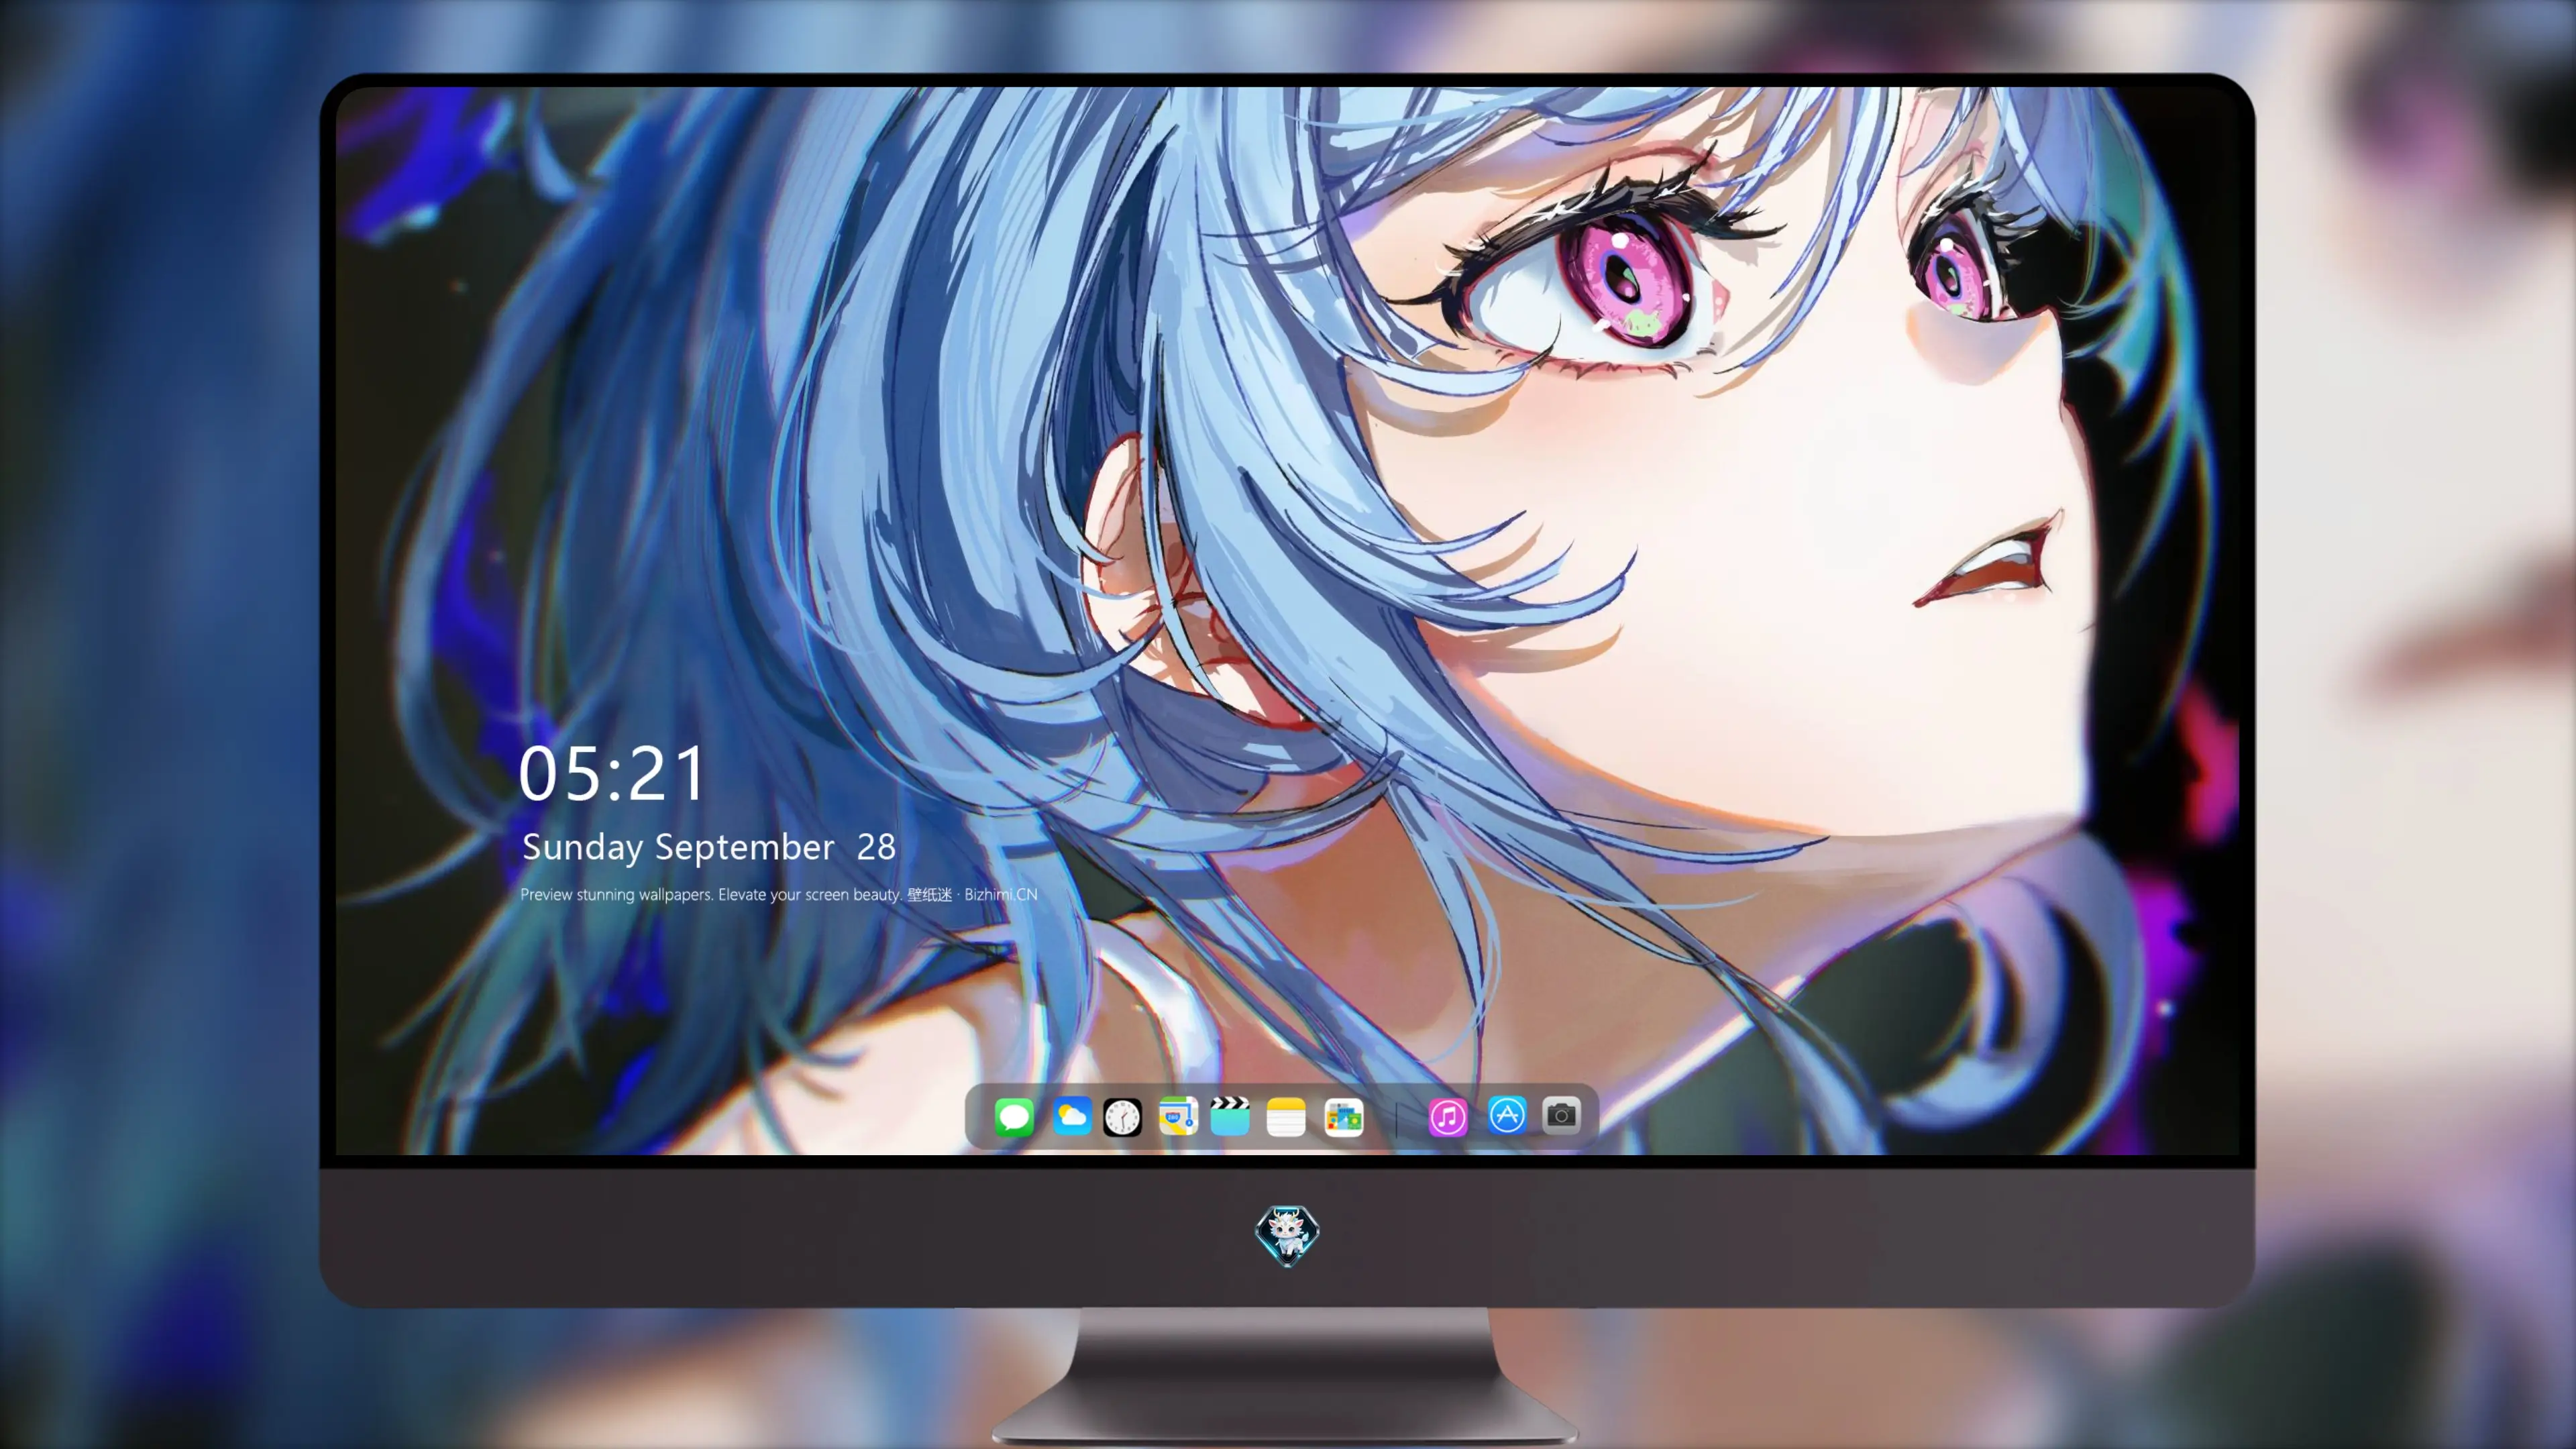Launch the Videos clapperboard app
2576x1449 pixels.
click(x=1230, y=1116)
